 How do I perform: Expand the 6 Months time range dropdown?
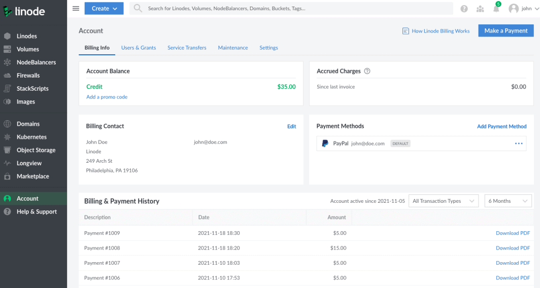point(508,201)
